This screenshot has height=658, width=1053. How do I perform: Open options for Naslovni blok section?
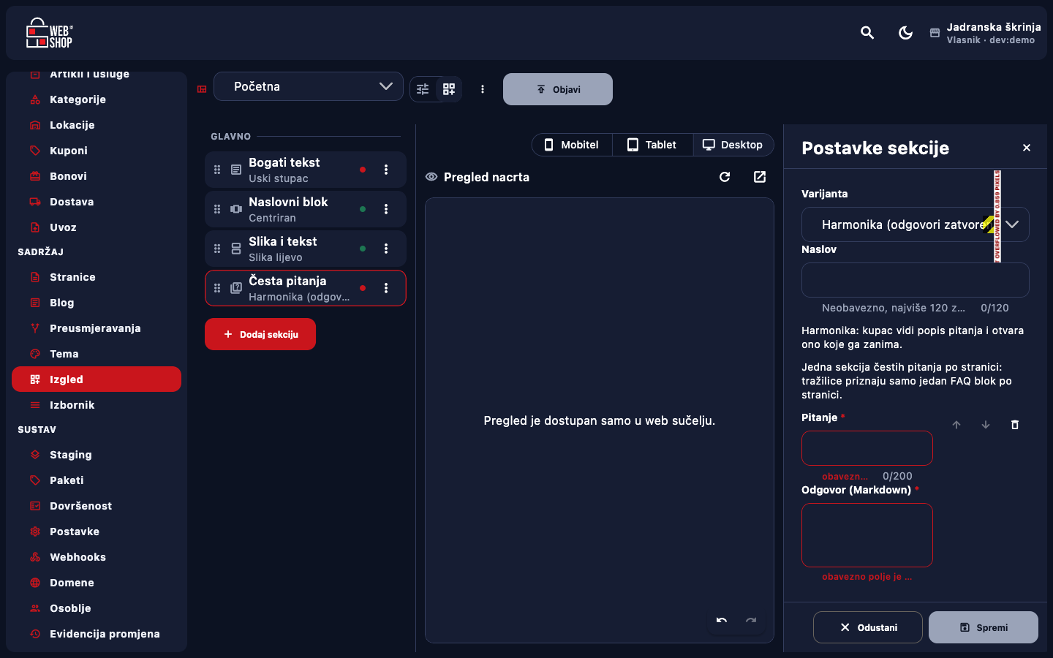386,209
